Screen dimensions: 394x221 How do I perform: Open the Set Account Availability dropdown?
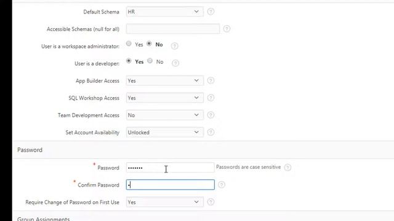[164, 133]
